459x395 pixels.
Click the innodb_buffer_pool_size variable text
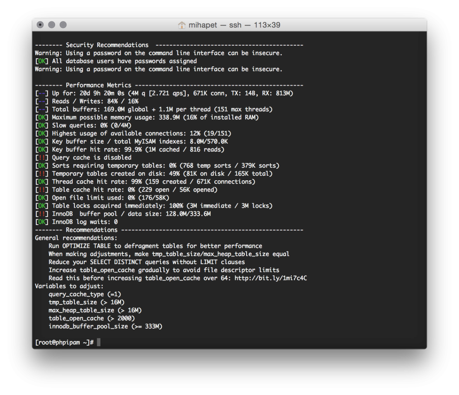[88, 326]
